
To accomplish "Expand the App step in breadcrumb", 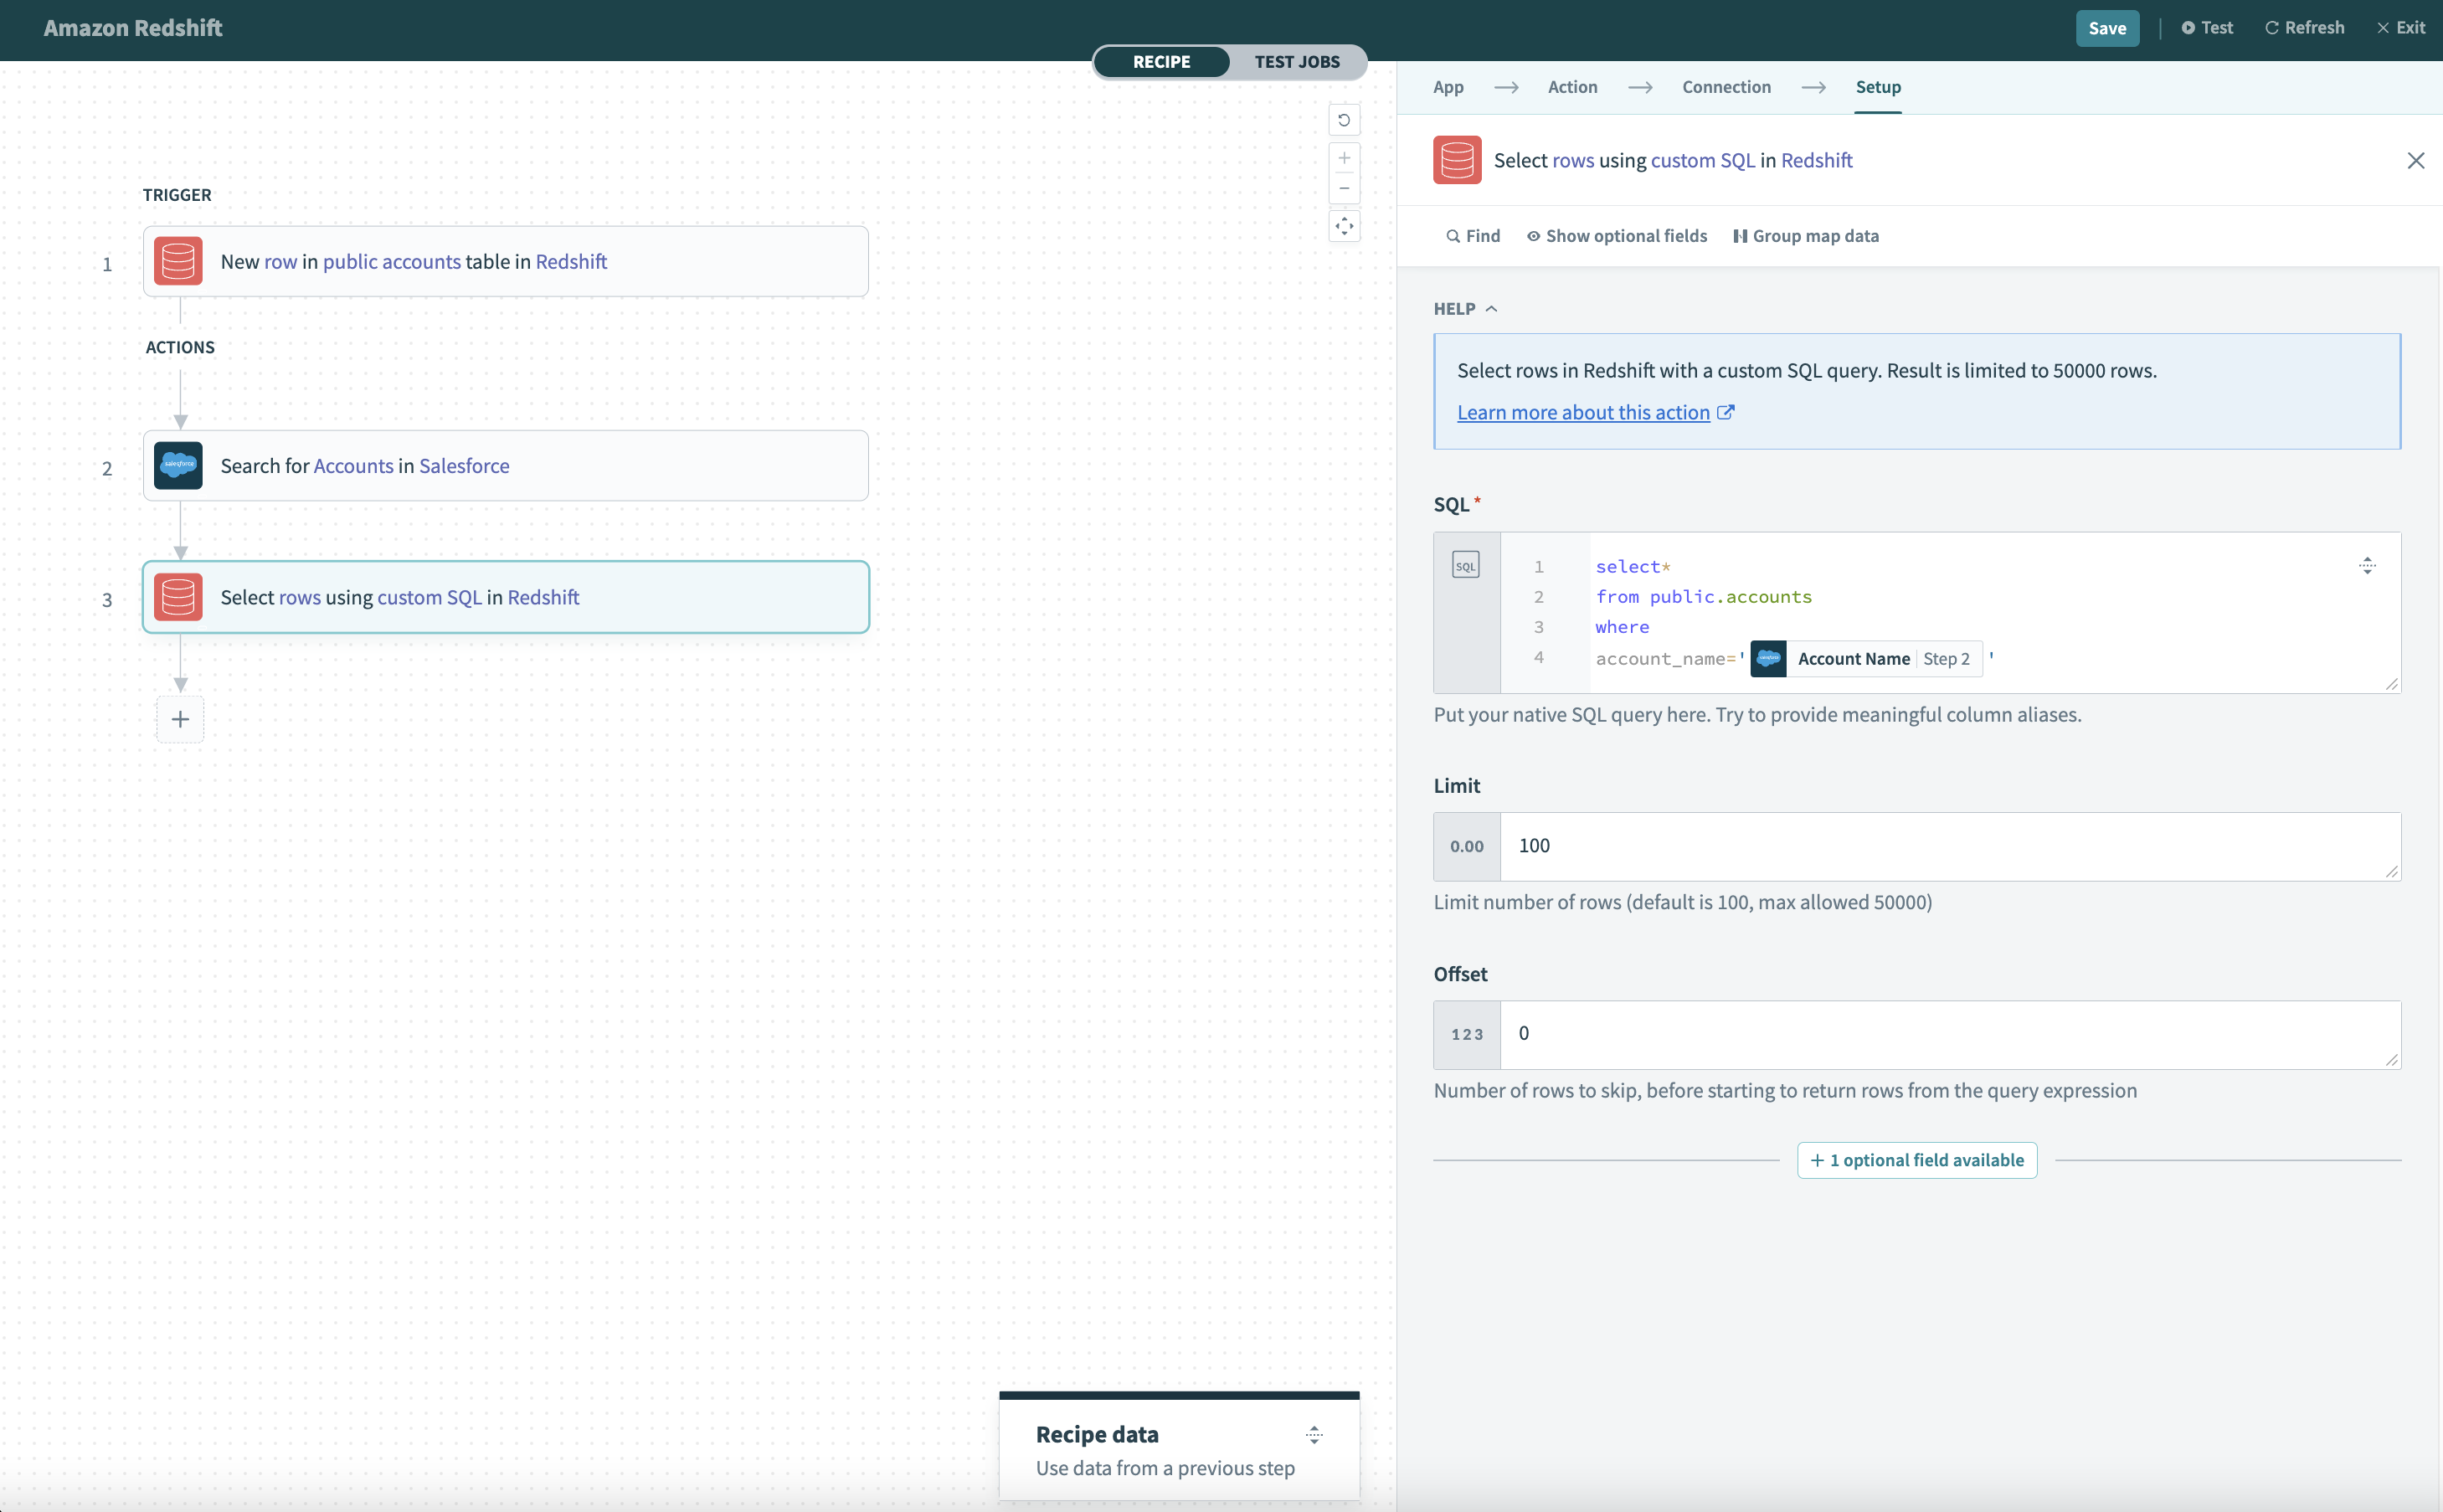I will tap(1448, 85).
